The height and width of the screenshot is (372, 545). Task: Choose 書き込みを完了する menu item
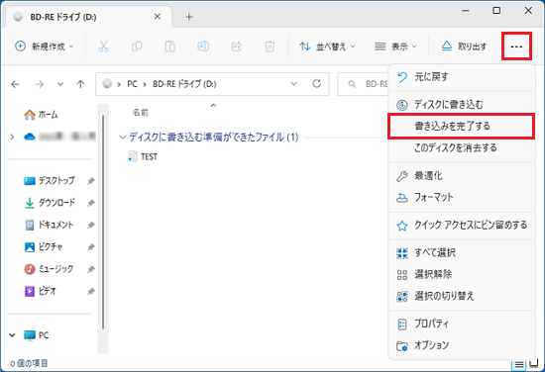pyautogui.click(x=461, y=126)
